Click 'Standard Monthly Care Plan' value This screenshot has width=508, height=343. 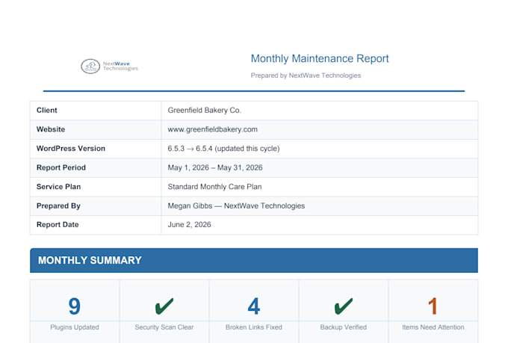click(214, 187)
